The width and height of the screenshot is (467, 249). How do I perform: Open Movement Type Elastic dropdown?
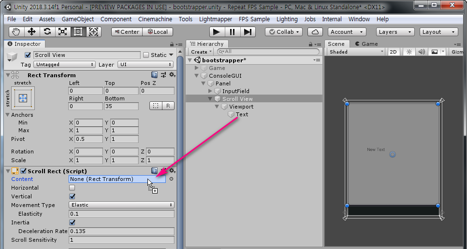[x=121, y=205]
